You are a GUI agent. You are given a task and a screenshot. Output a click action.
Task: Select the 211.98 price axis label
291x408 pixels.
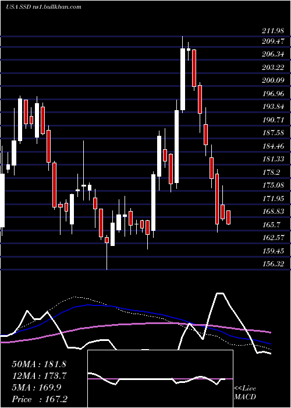[273, 31]
